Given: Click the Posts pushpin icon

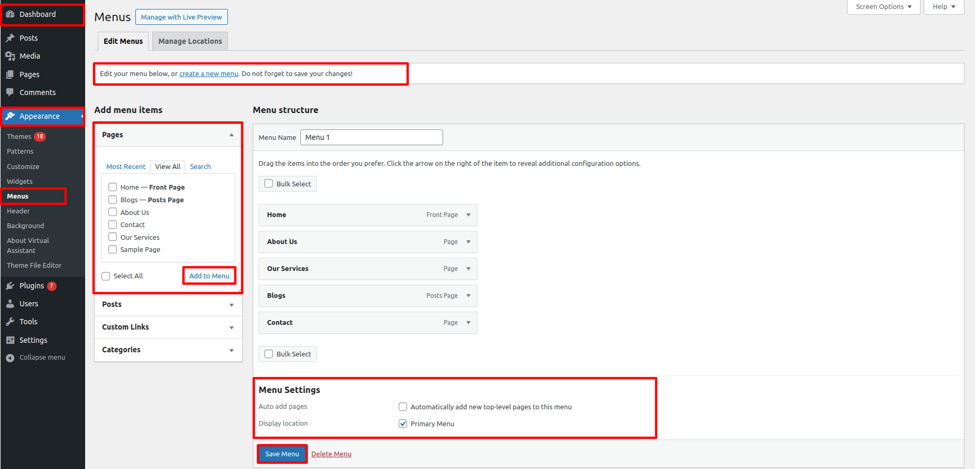Looking at the screenshot, I should pos(10,38).
